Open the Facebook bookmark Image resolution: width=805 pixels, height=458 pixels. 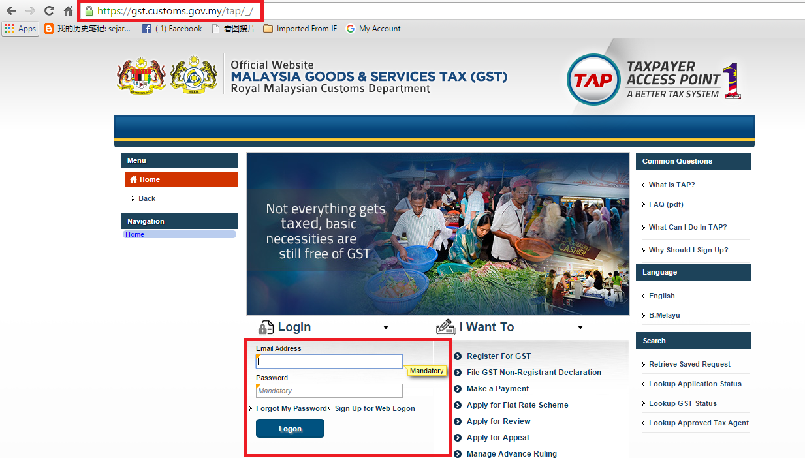coord(172,29)
